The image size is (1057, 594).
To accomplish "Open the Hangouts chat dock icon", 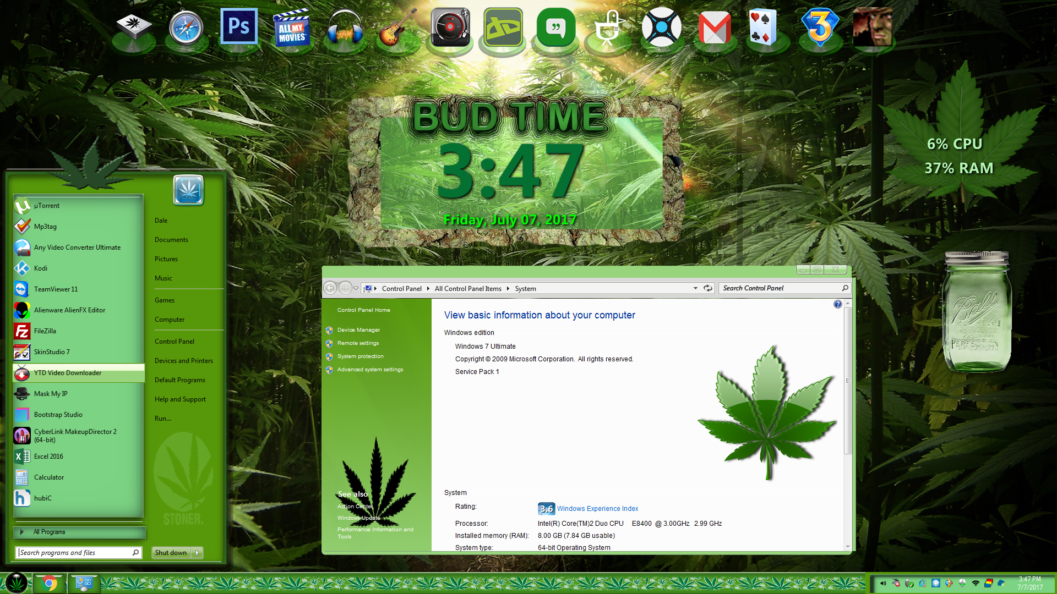I will [x=556, y=28].
